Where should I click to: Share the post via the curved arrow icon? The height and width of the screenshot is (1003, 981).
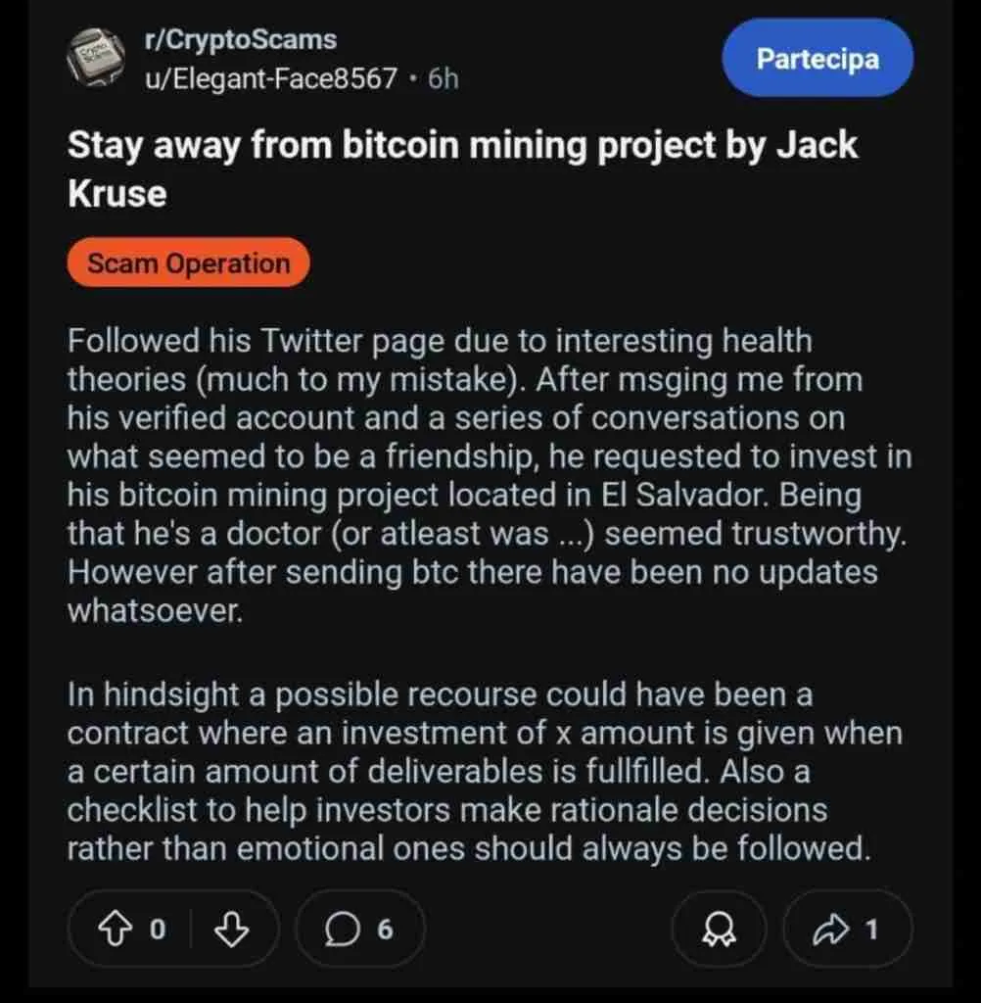click(829, 929)
